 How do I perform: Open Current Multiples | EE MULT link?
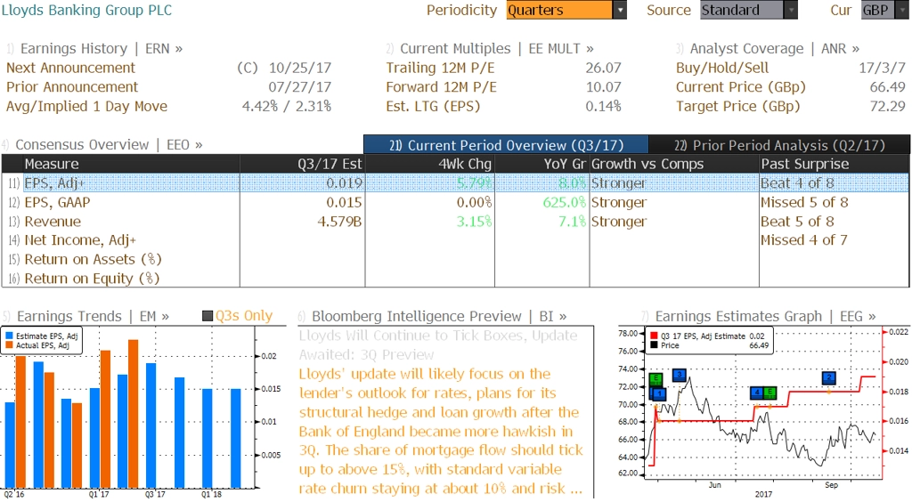tap(497, 49)
